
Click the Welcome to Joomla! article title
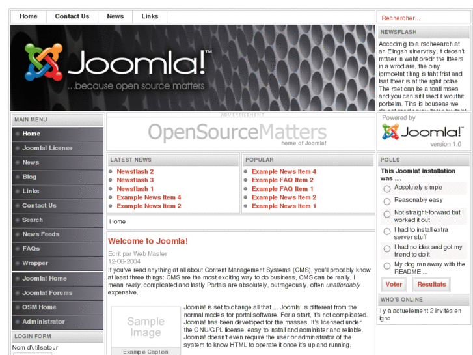pos(148,241)
